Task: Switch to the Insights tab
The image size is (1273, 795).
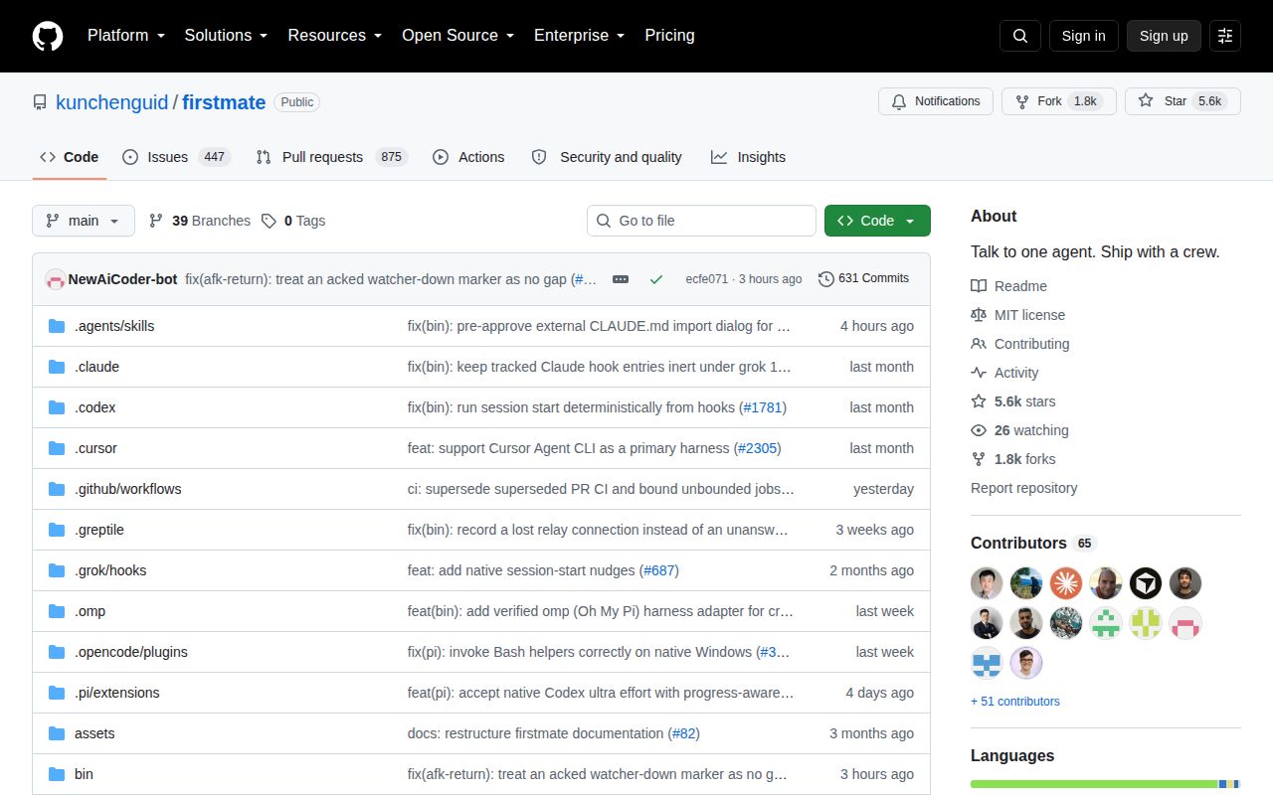Action: click(x=748, y=157)
